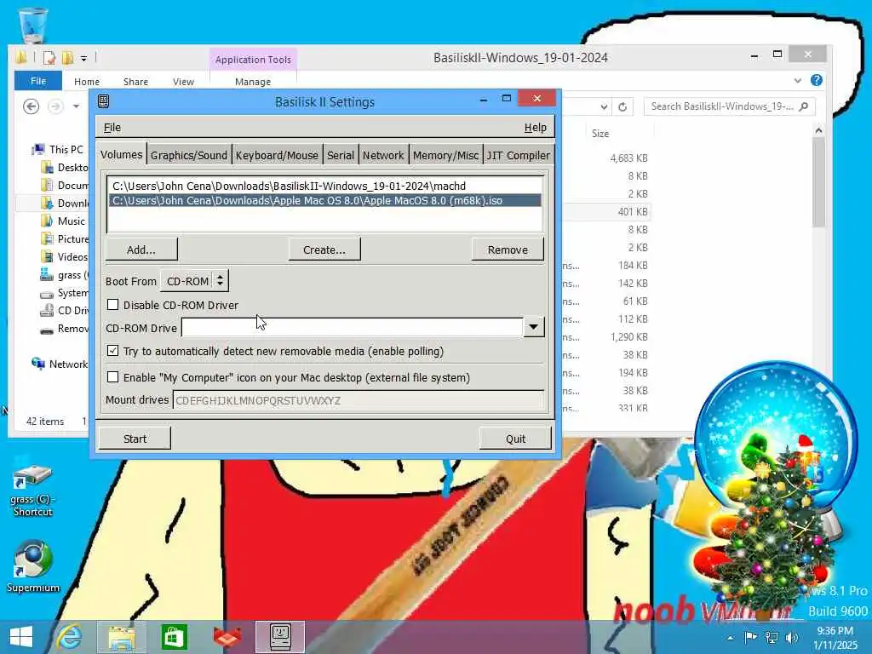Switch to Memory/Misc tab
Viewport: 872px width, 654px height.
pos(445,155)
